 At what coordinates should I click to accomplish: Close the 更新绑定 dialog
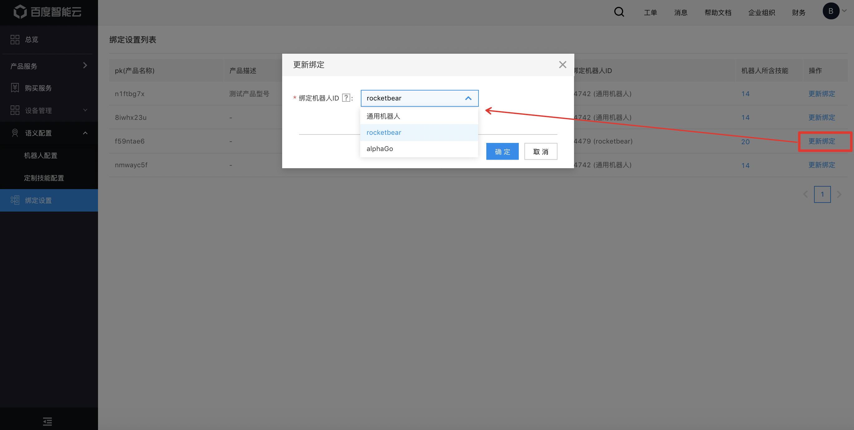click(x=562, y=65)
